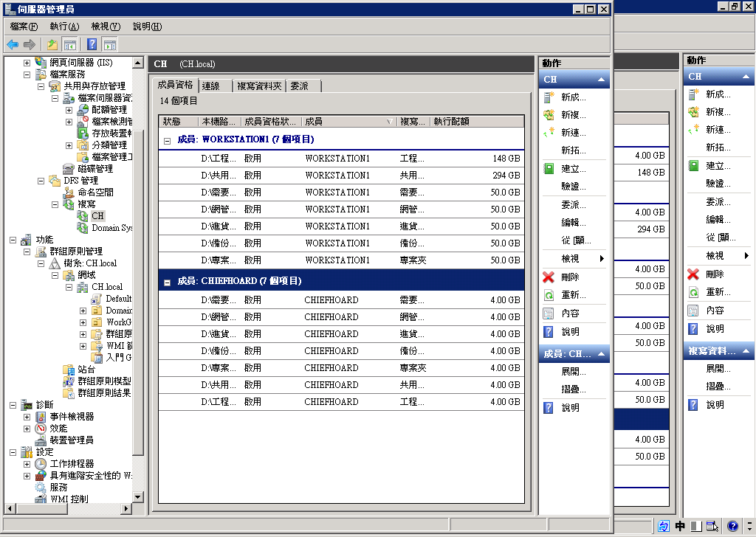Click the Forward arrow toolbar icon
Image resolution: width=756 pixels, height=537 pixels.
30,45
